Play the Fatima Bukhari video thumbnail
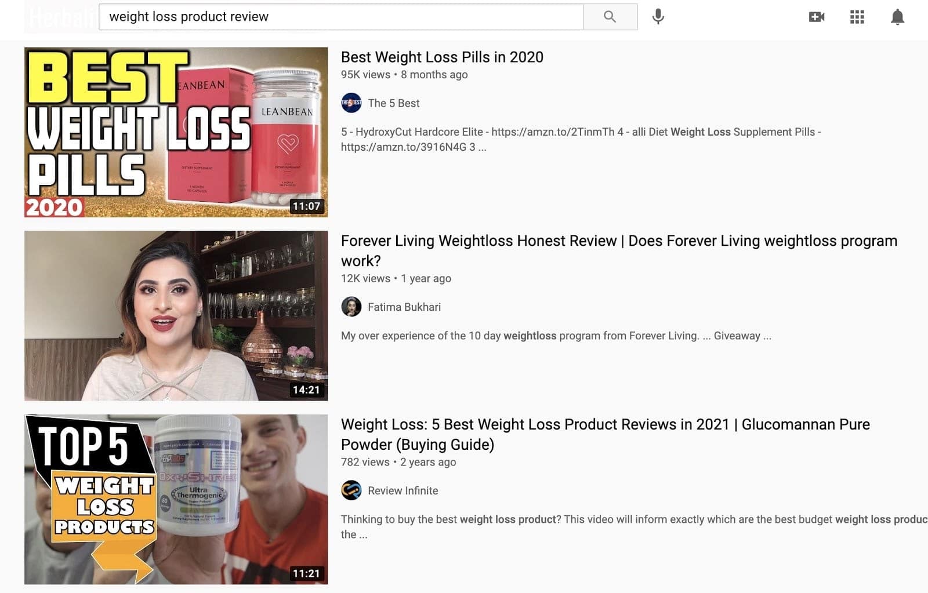Viewport: 928px width, 593px height. pyautogui.click(x=176, y=316)
